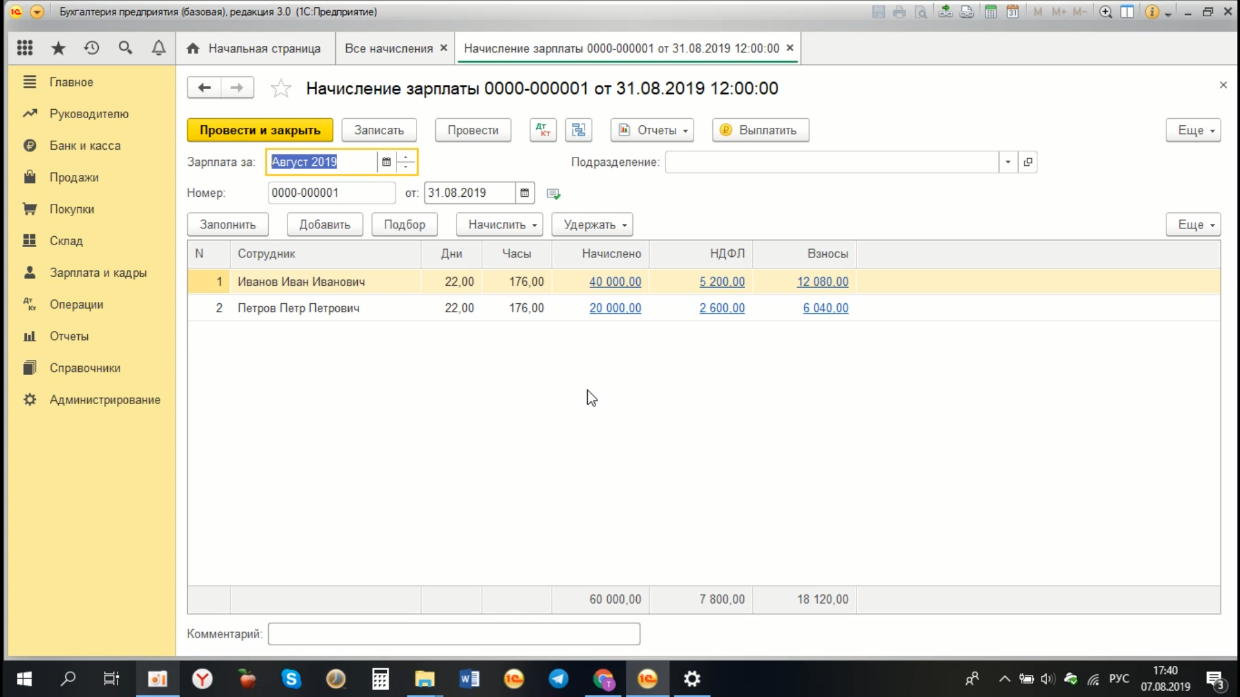
Task: Open Зарплата и кадры section
Action: [98, 272]
